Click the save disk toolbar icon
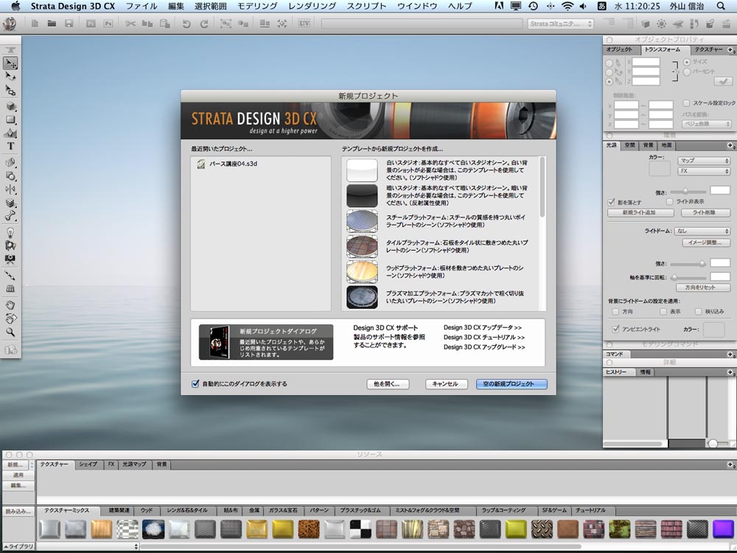The width and height of the screenshot is (737, 553). tap(69, 23)
